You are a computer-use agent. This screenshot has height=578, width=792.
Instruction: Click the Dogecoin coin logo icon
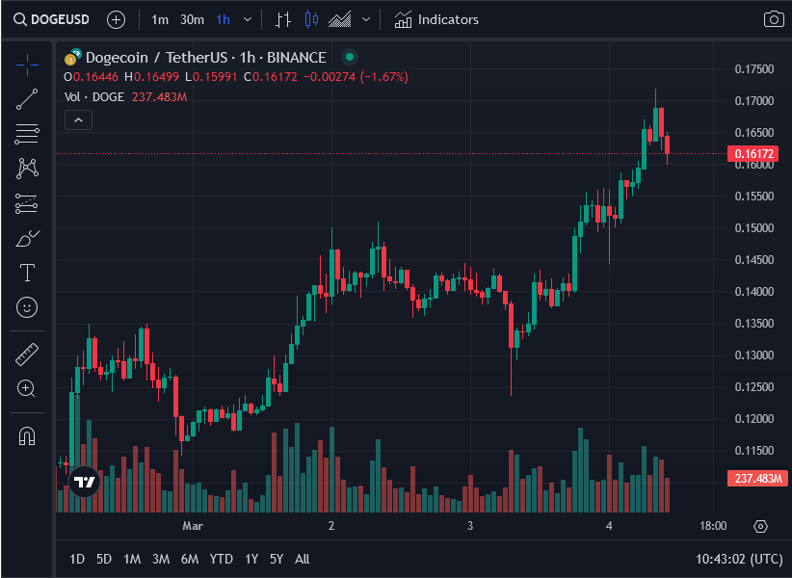[70, 60]
